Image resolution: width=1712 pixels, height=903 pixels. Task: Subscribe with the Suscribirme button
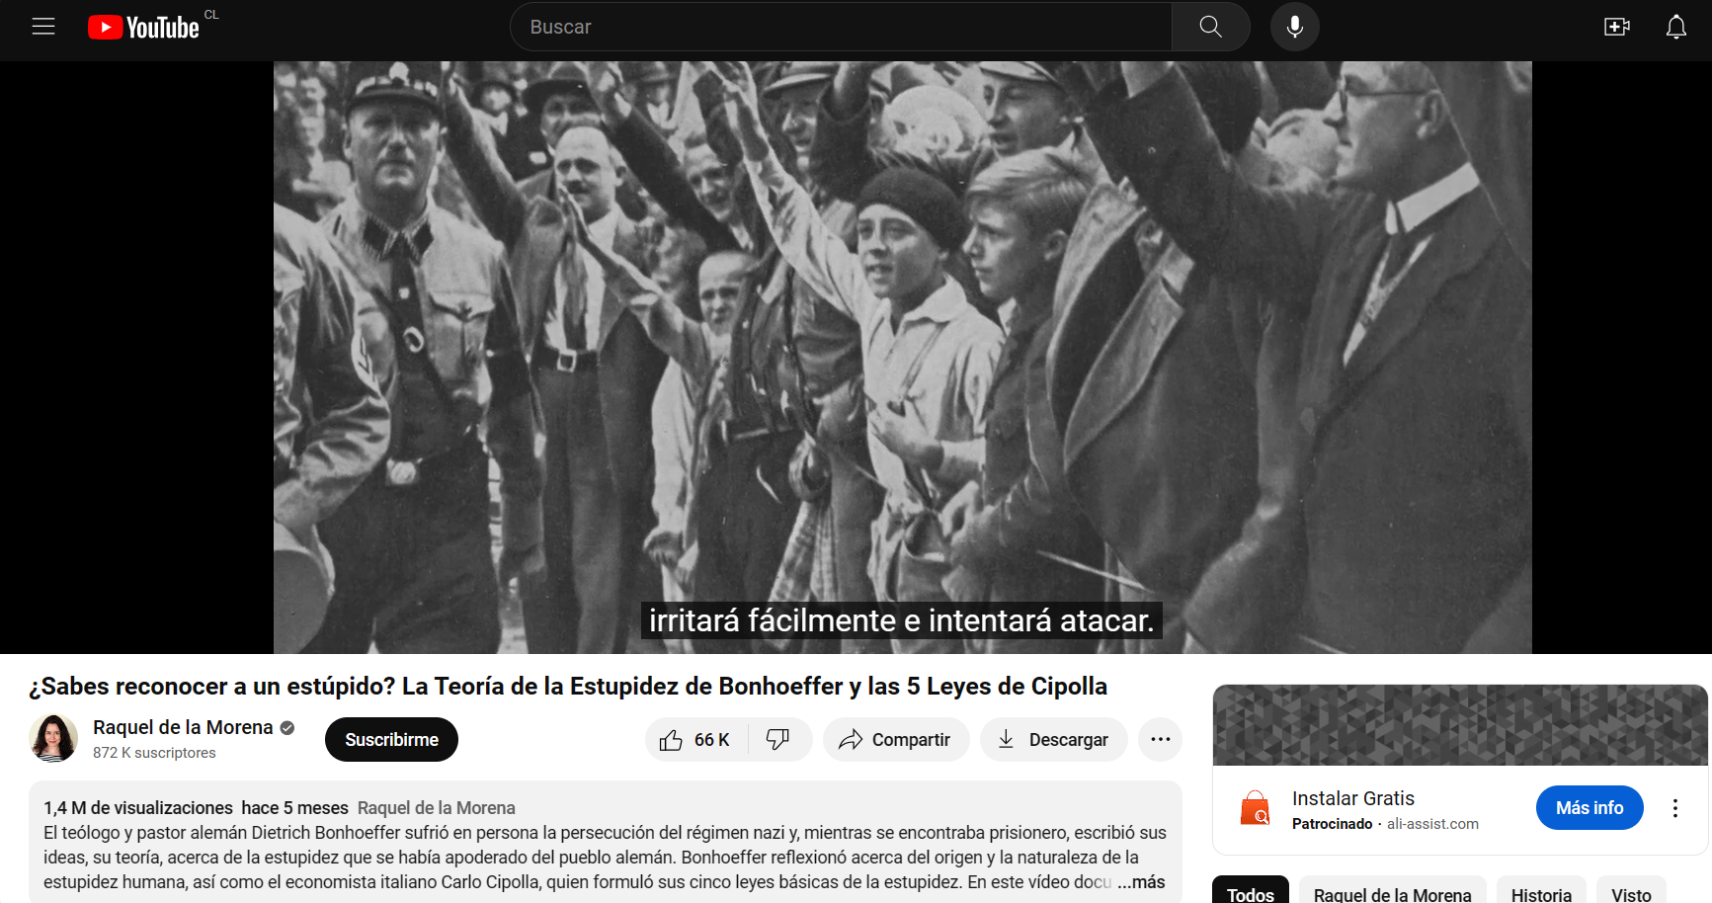coord(391,739)
